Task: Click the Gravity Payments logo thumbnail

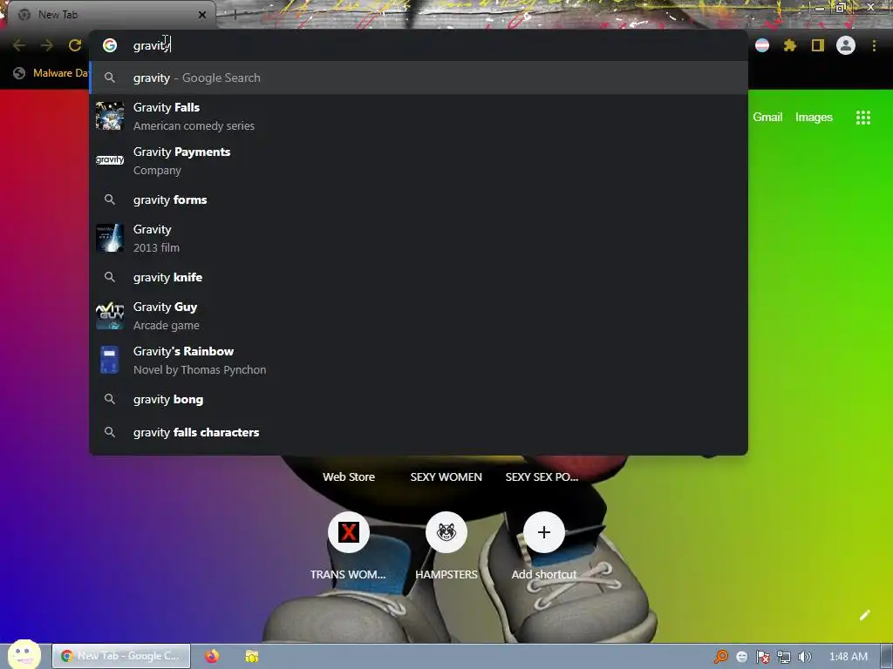Action: [110, 160]
